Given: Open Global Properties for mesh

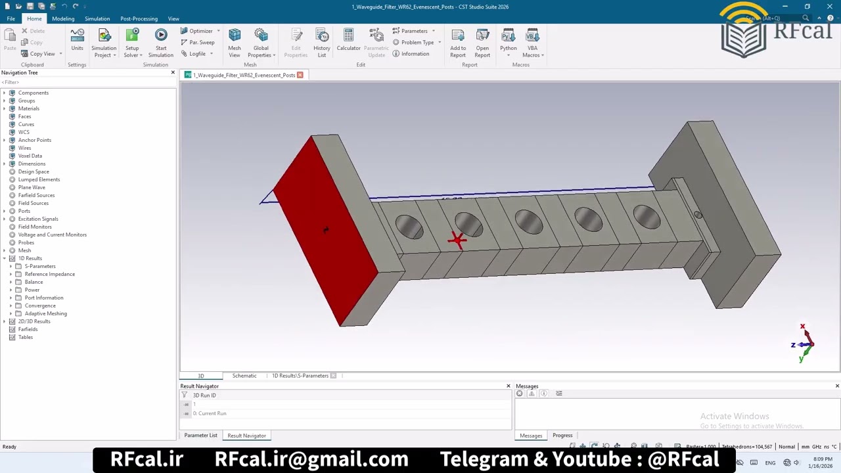Looking at the screenshot, I should [261, 43].
